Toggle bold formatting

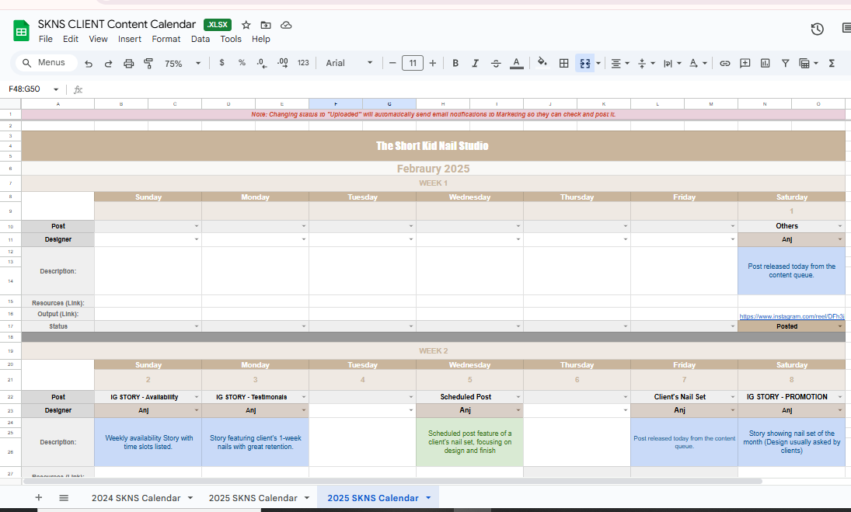(455, 63)
